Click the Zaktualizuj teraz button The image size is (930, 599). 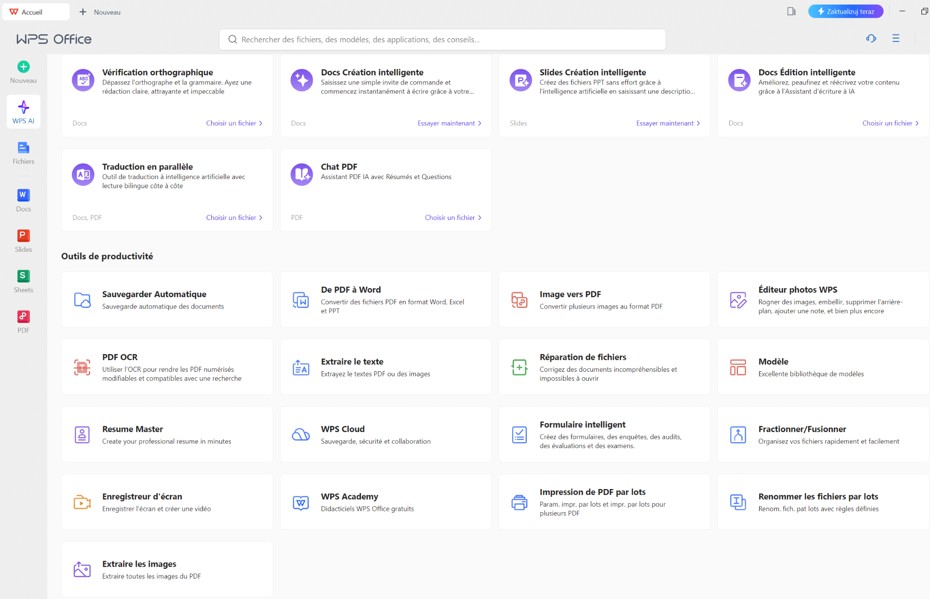coord(846,11)
